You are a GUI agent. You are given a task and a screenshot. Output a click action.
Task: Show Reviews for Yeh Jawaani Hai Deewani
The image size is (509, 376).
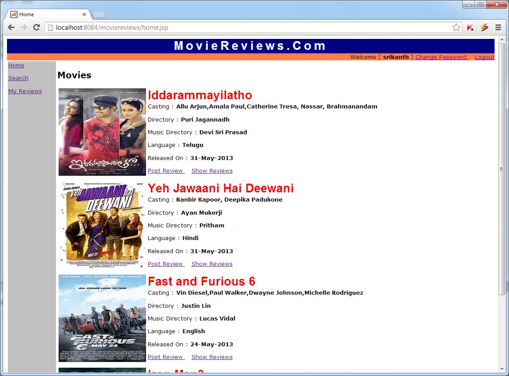[x=212, y=264]
